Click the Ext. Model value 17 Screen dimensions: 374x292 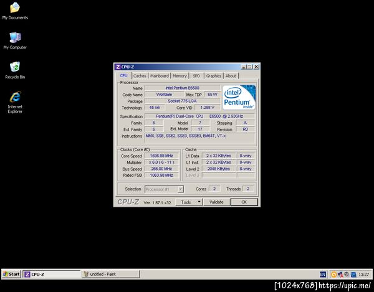tap(200, 129)
